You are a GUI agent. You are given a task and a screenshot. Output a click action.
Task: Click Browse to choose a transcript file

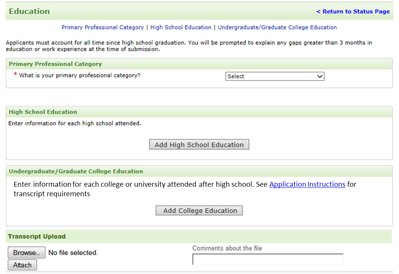pyautogui.click(x=26, y=252)
